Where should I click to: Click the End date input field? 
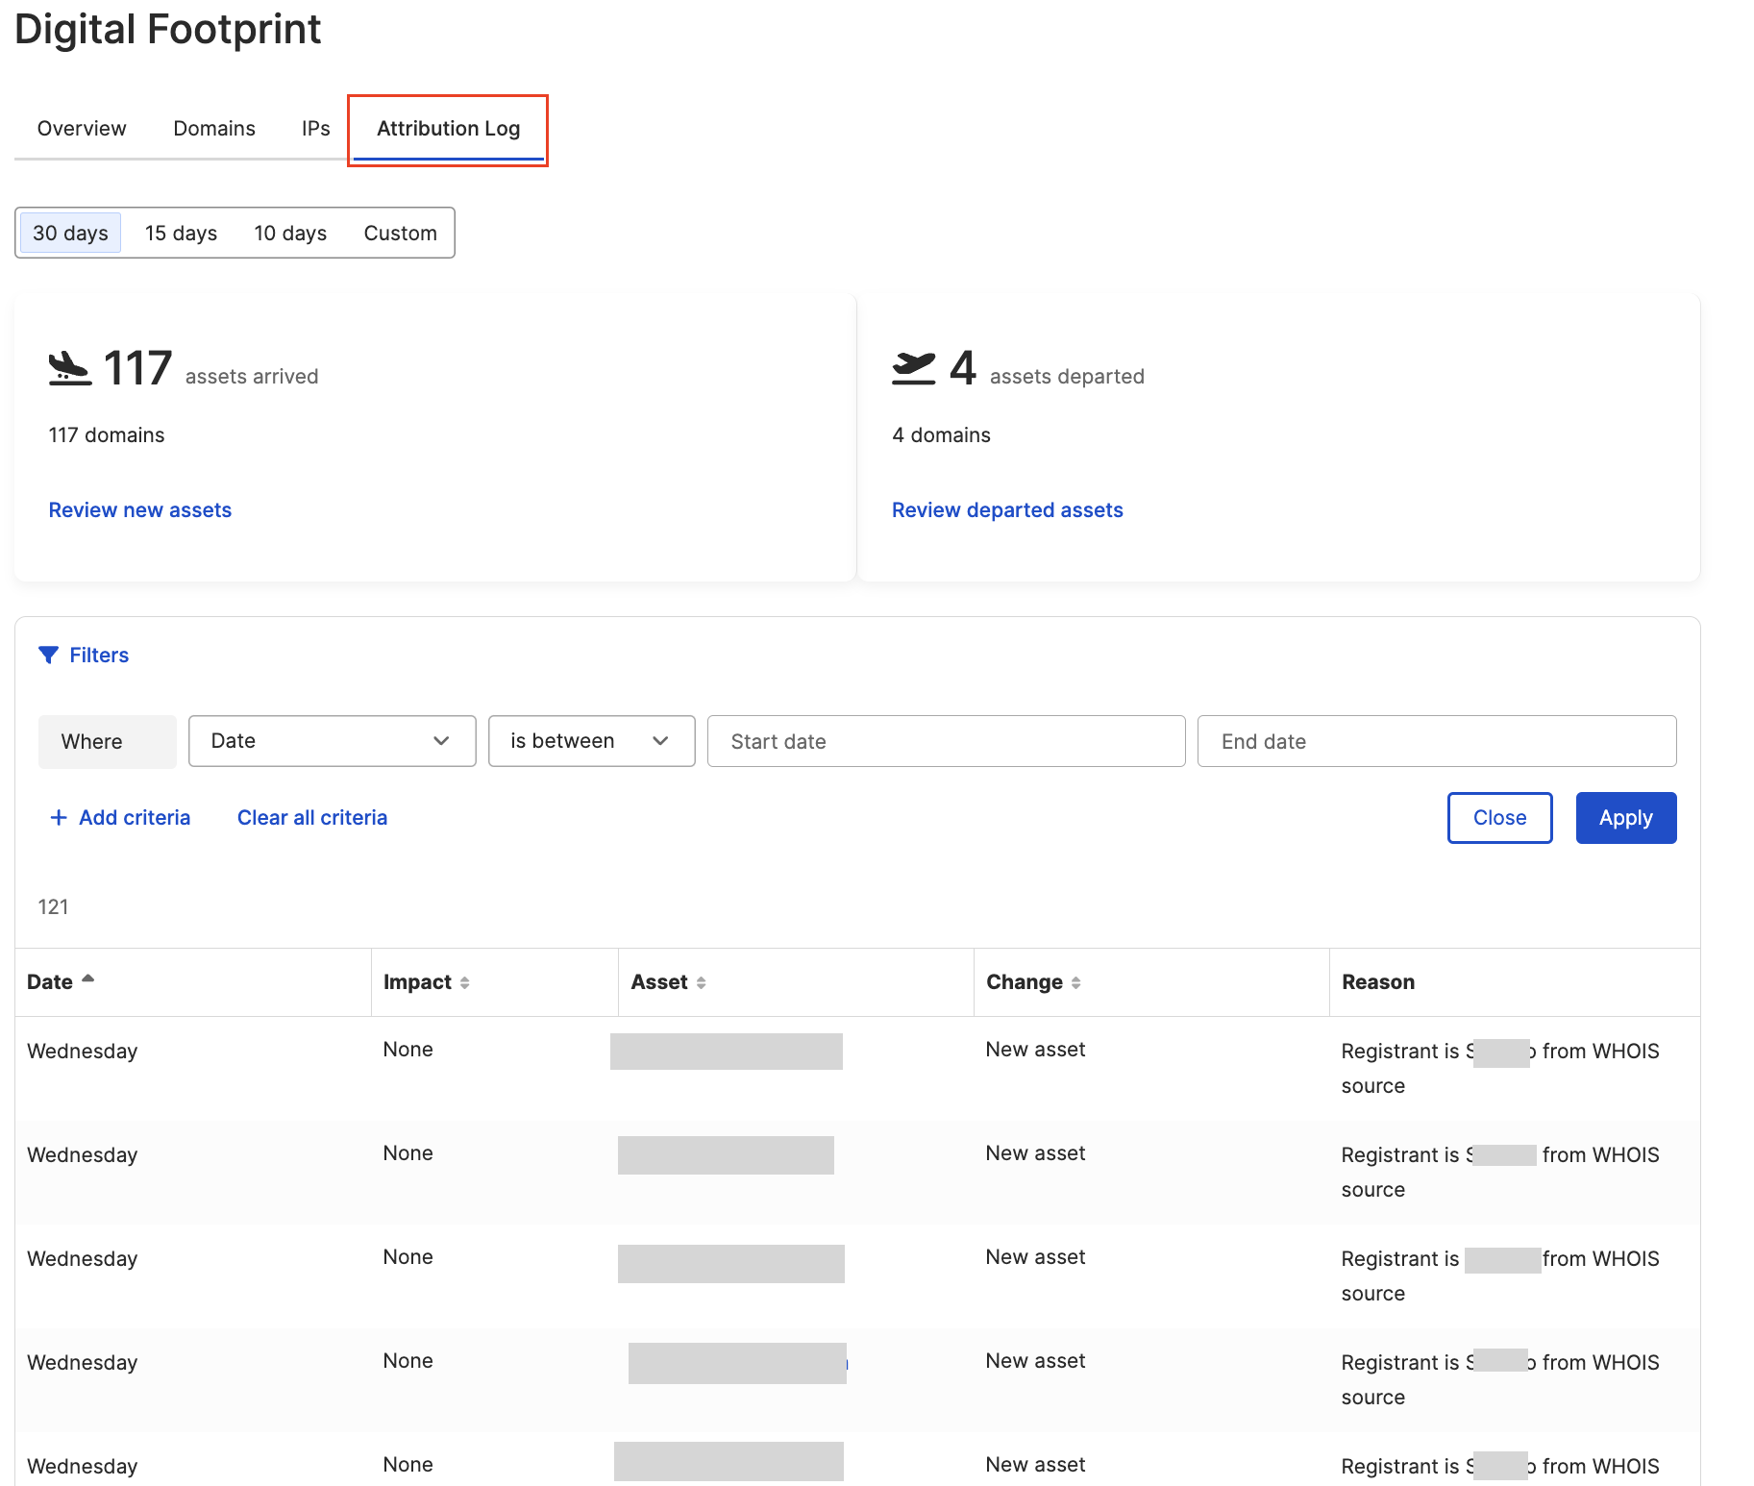(x=1436, y=741)
